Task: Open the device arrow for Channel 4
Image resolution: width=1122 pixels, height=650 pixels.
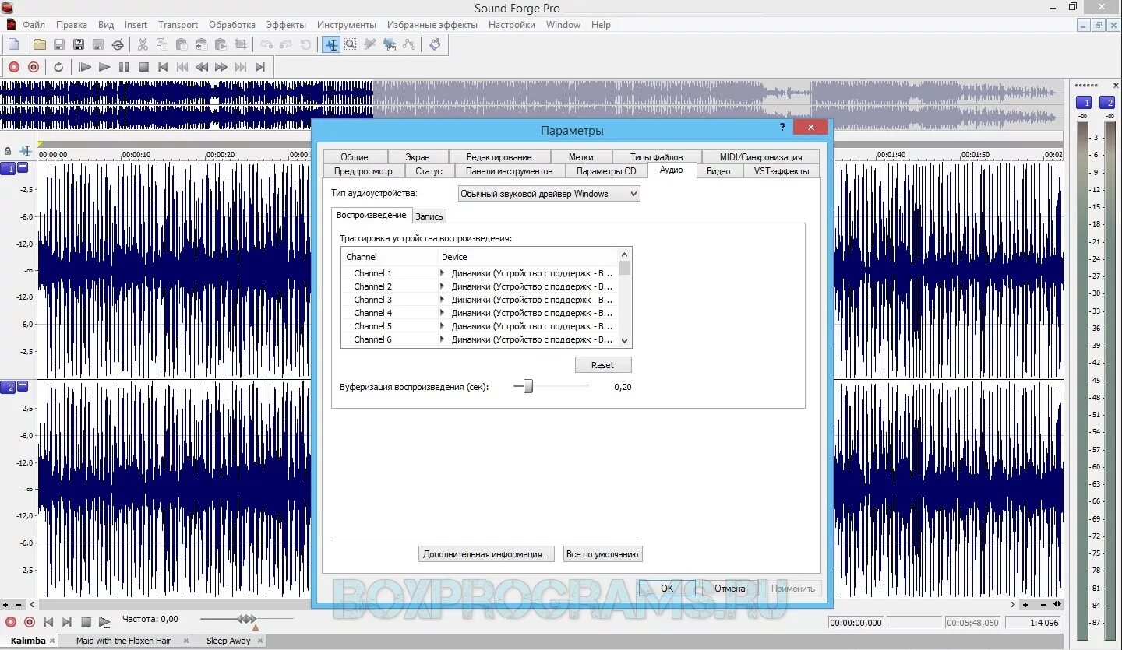Action: (442, 313)
